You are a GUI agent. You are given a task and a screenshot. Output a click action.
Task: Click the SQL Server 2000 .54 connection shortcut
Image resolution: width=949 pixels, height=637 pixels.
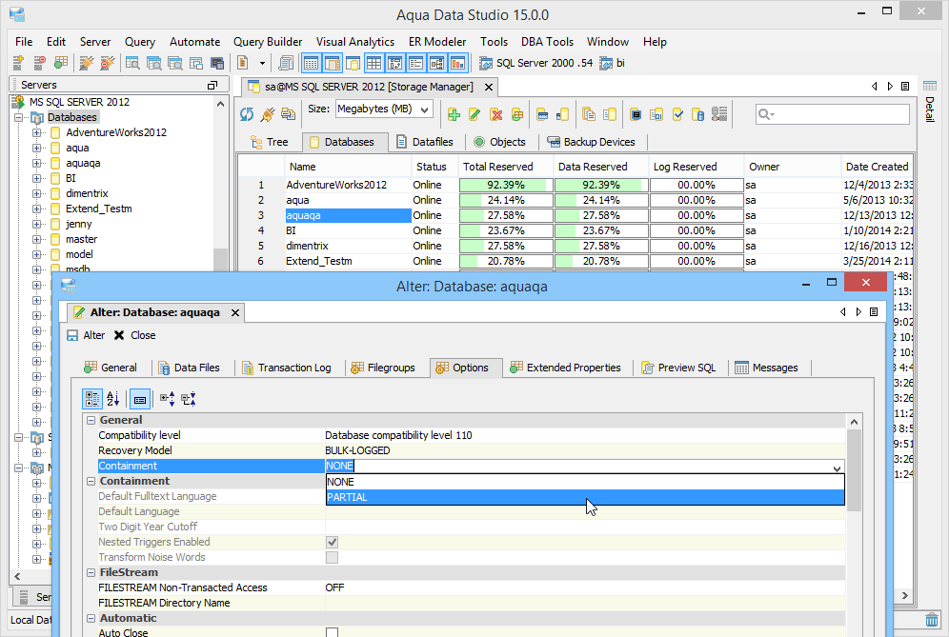[536, 63]
